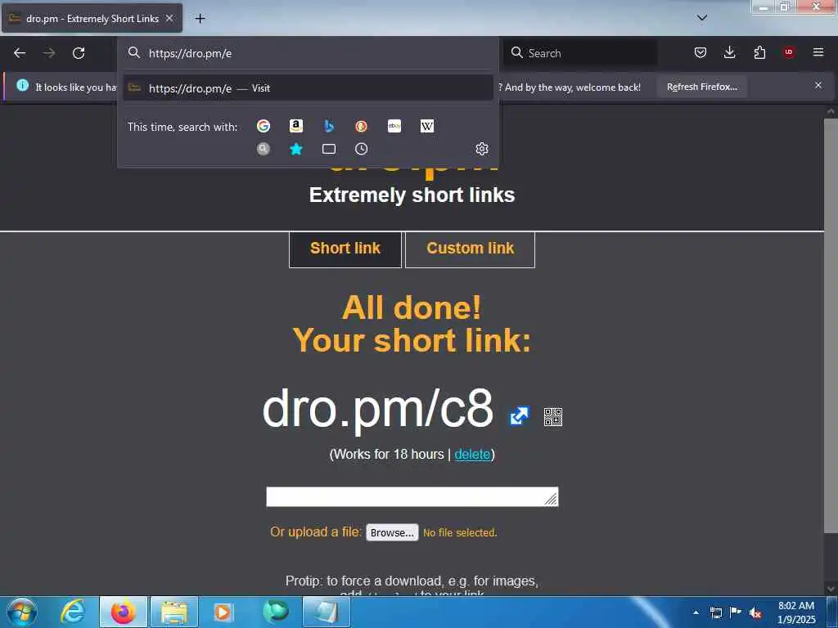Open the Windows Start menu
Screen dimensions: 838x628
[x=21, y=612]
